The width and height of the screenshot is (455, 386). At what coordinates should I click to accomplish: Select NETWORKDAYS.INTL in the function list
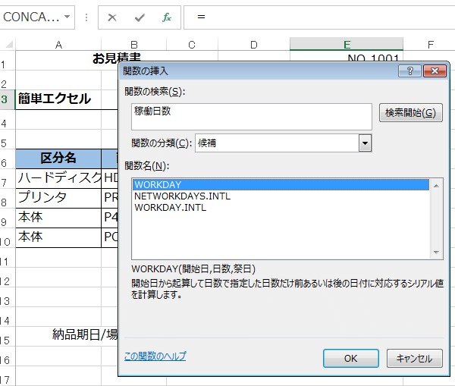182,196
